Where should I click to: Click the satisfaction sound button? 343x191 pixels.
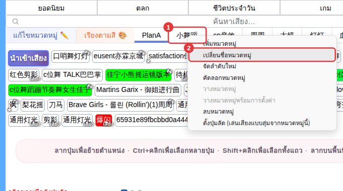(168, 56)
